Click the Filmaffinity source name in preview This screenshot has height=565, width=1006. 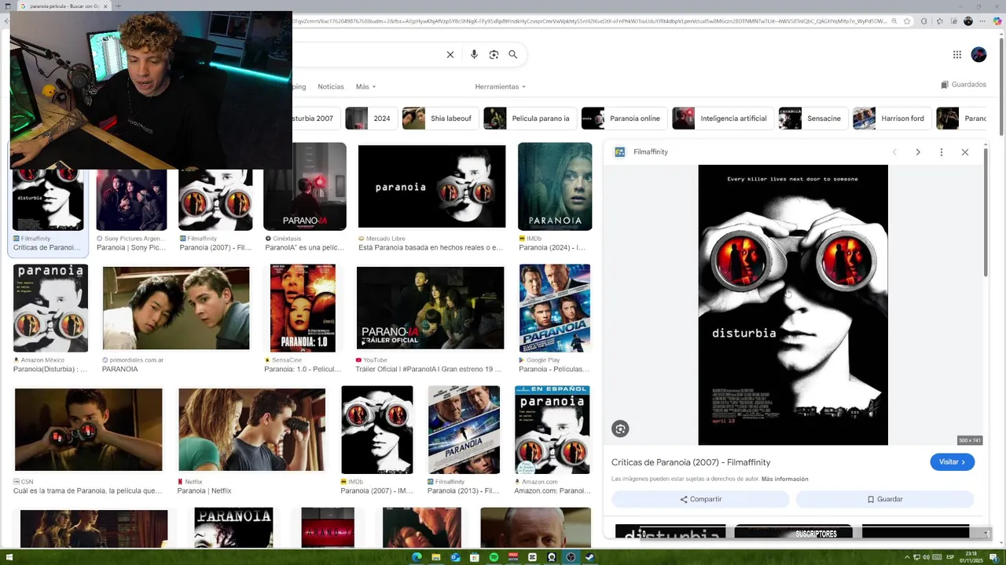650,152
